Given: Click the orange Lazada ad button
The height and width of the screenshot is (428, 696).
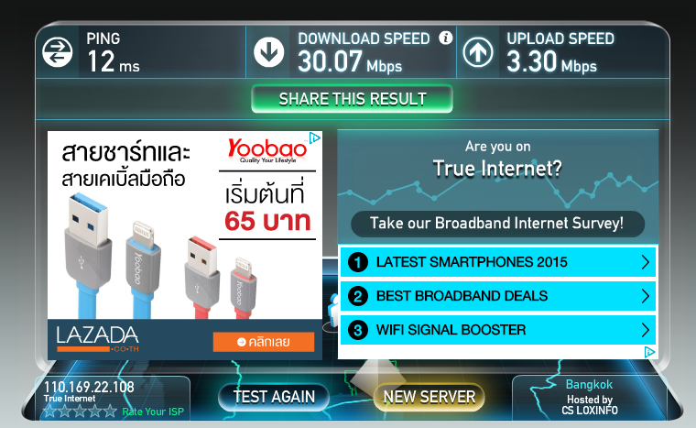Looking at the screenshot, I should pyautogui.click(x=264, y=342).
